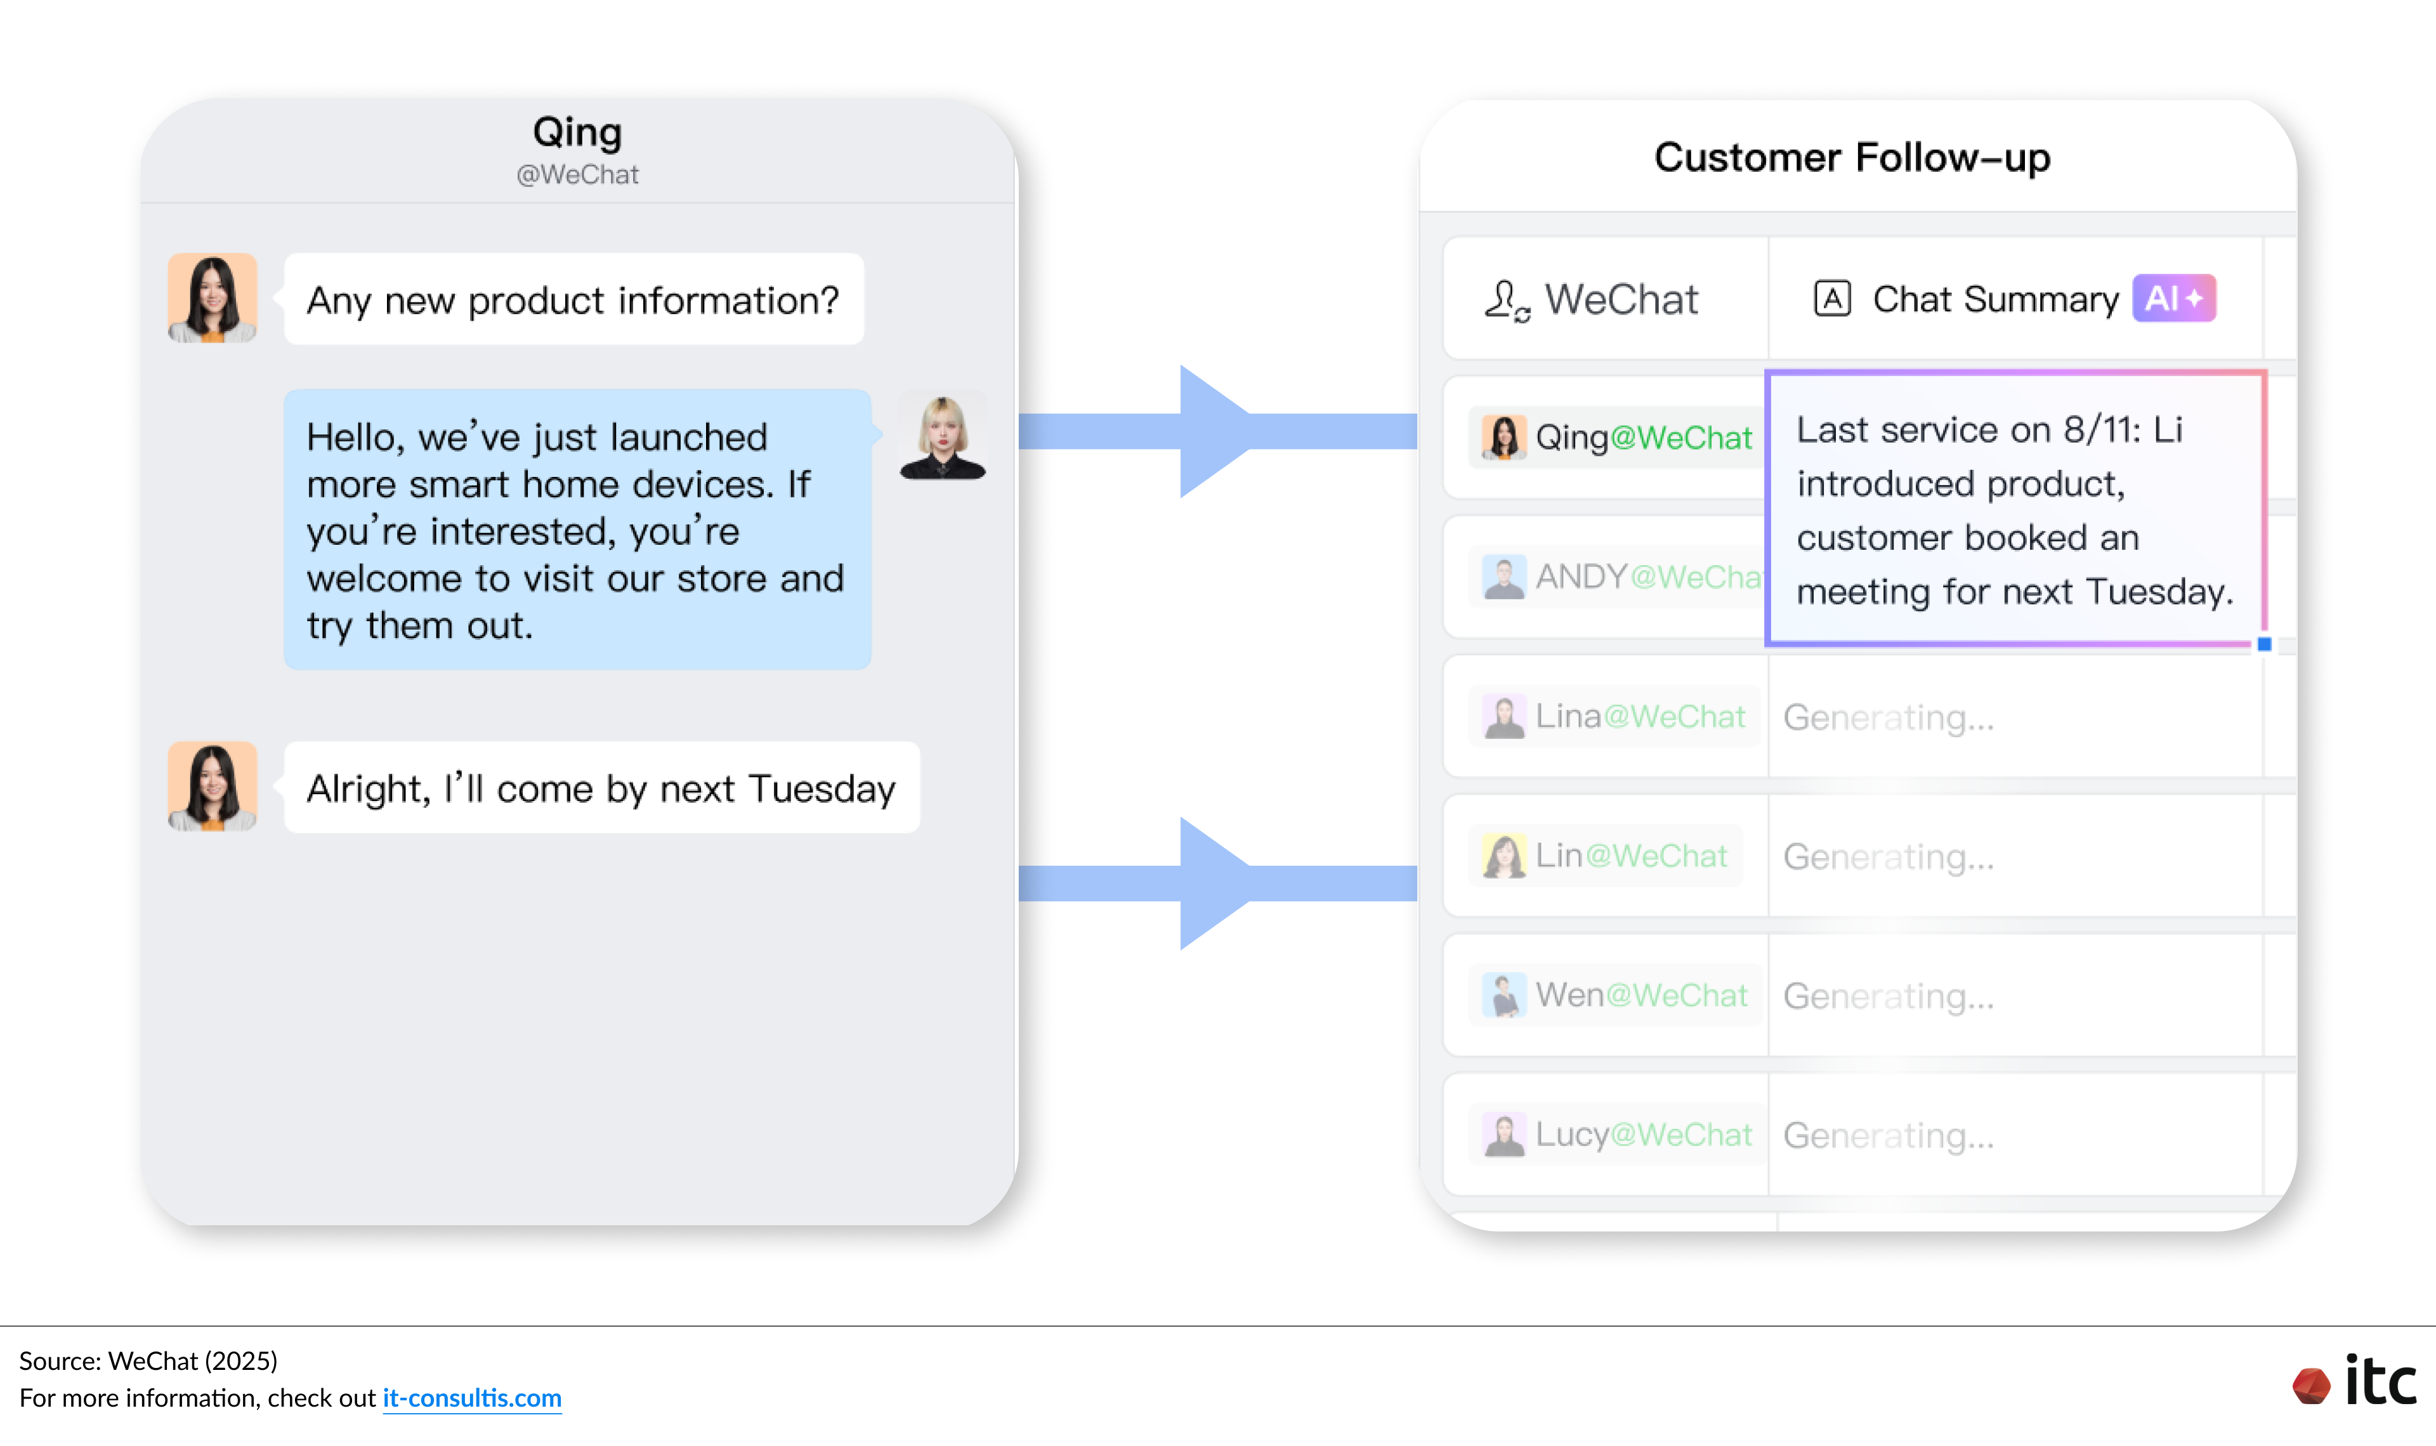
Task: Click Qing's avatar beside first message
Action: (x=213, y=298)
